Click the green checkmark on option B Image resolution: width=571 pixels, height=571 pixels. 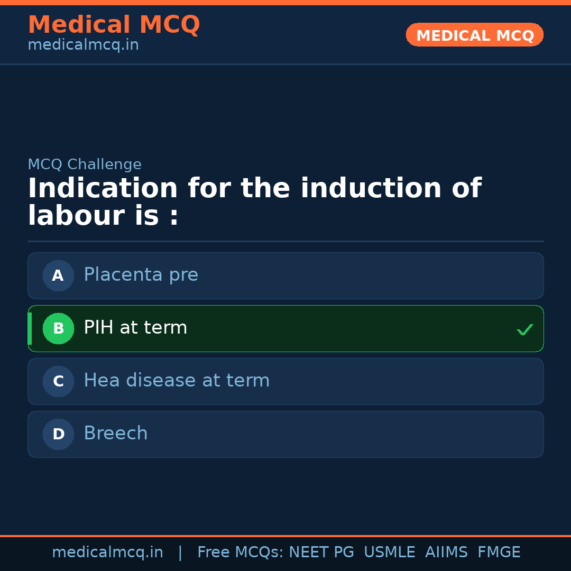coord(524,329)
